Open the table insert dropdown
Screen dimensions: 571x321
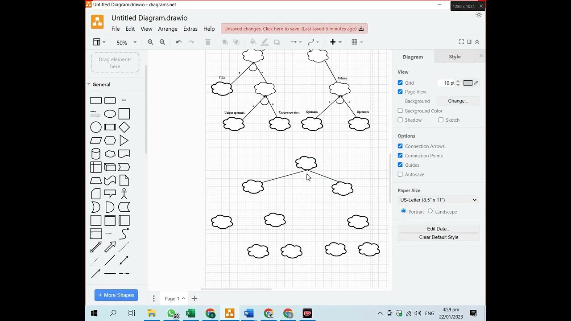click(357, 42)
